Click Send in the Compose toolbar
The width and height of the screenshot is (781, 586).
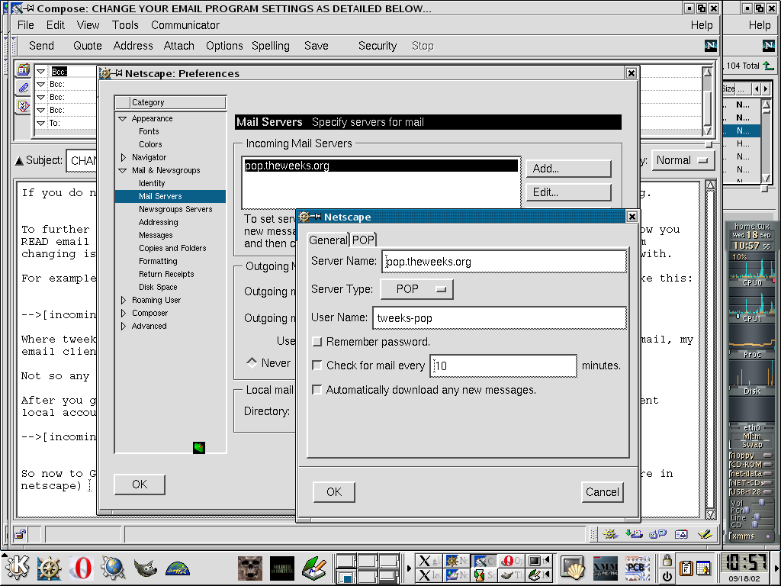41,46
